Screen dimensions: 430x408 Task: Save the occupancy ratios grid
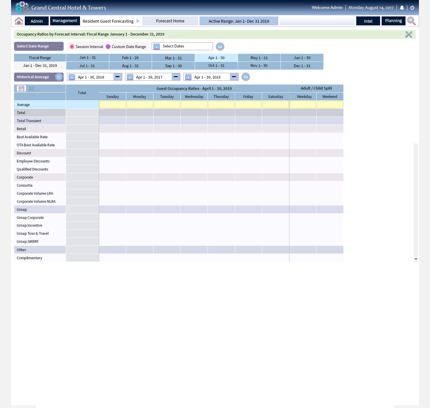point(21,88)
